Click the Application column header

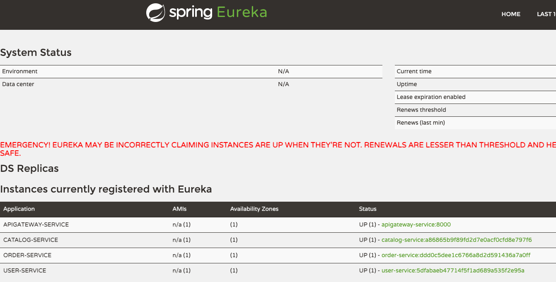[19, 209]
